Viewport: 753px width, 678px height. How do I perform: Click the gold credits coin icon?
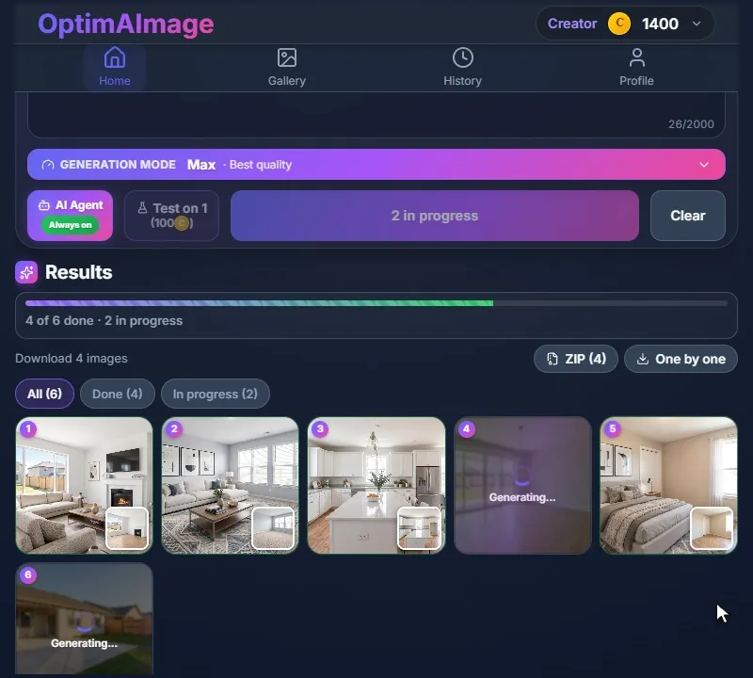pos(619,24)
